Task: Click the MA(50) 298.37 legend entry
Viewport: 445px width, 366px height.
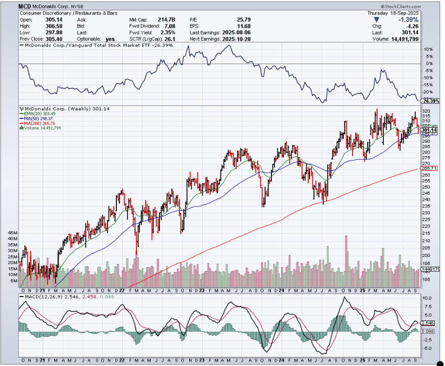Action: (x=38, y=119)
